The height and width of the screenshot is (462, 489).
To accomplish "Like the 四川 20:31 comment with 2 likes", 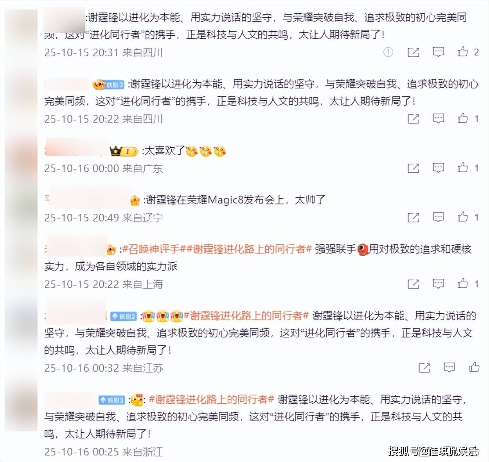I will [463, 52].
